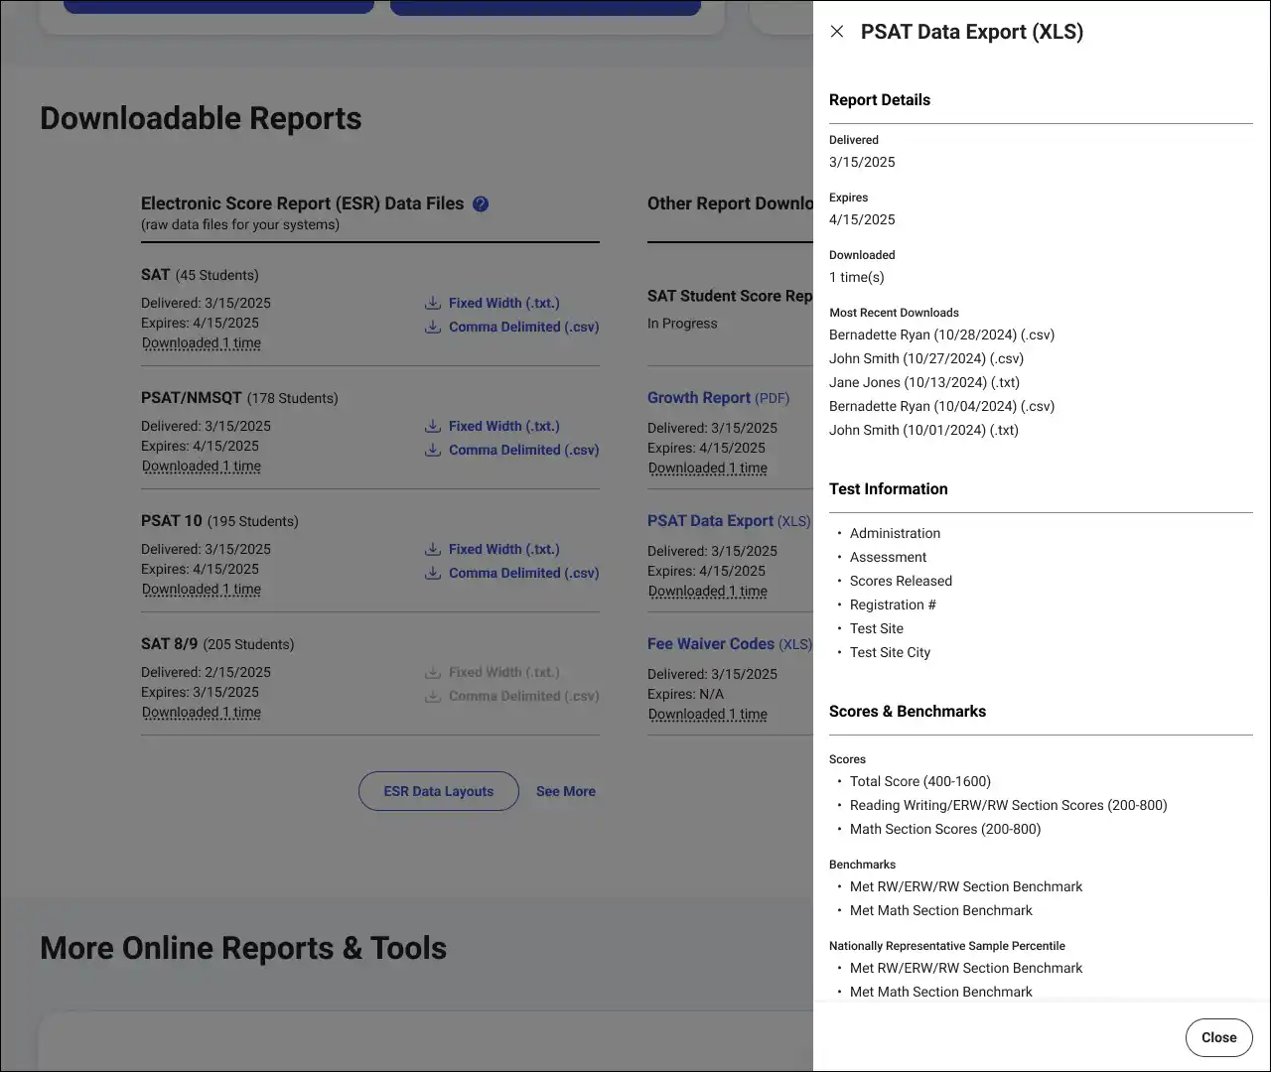Show Growth Report Downloaded 1 time details
This screenshot has height=1072, width=1271.
708,469
